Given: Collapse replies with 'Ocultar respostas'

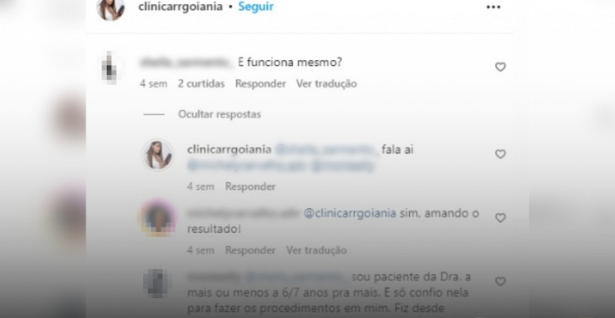Looking at the screenshot, I should click(x=219, y=114).
